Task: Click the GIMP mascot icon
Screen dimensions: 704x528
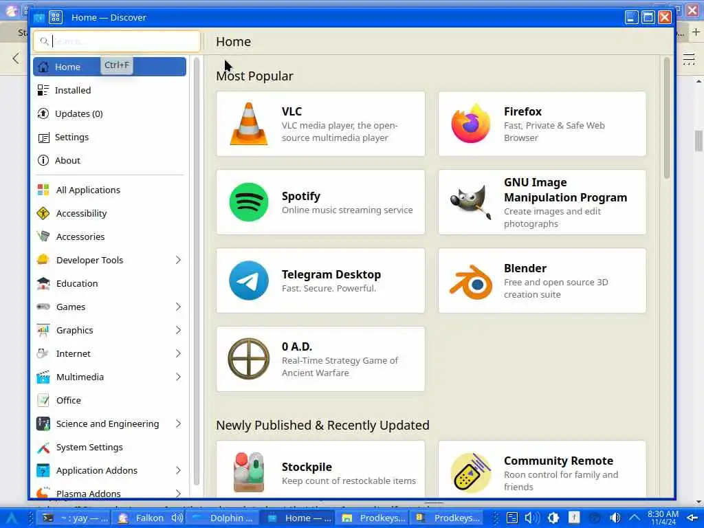Action: click(470, 202)
